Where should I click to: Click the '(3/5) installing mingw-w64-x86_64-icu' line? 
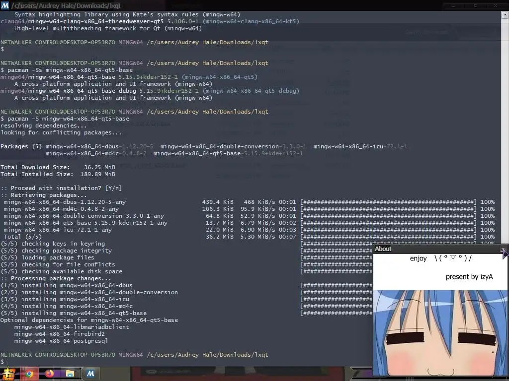pyautogui.click(x=65, y=299)
